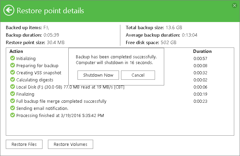
Task: Select the Local Disk (F:) log entry text
Action: click(x=70, y=87)
